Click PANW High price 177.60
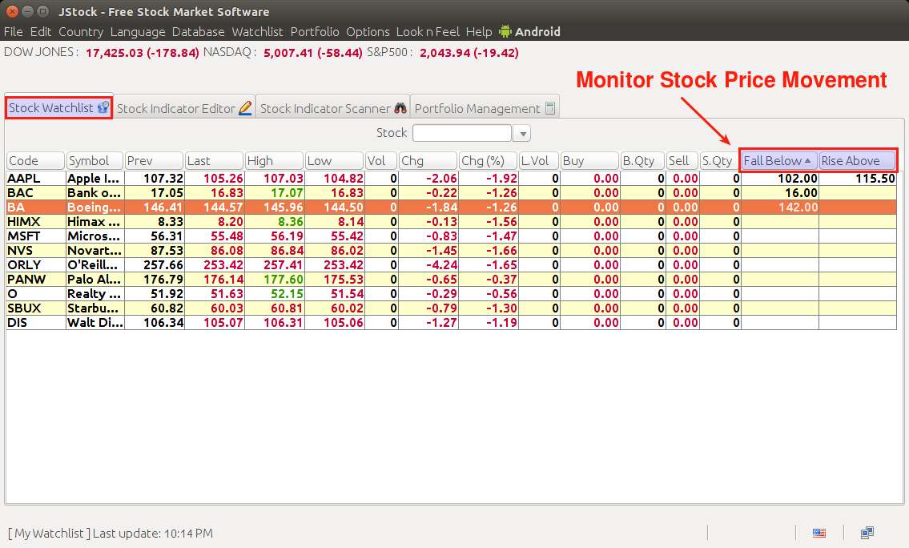The image size is (909, 548). pos(275,280)
